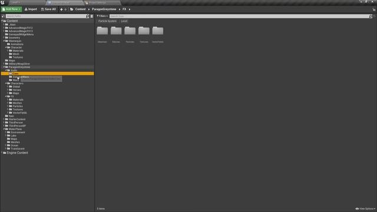This screenshot has width=377, height=212.
Task: Open the View Options menu
Action: point(365,208)
